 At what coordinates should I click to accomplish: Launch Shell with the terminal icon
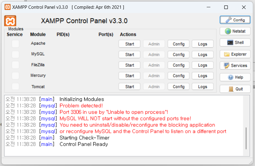point(235,43)
